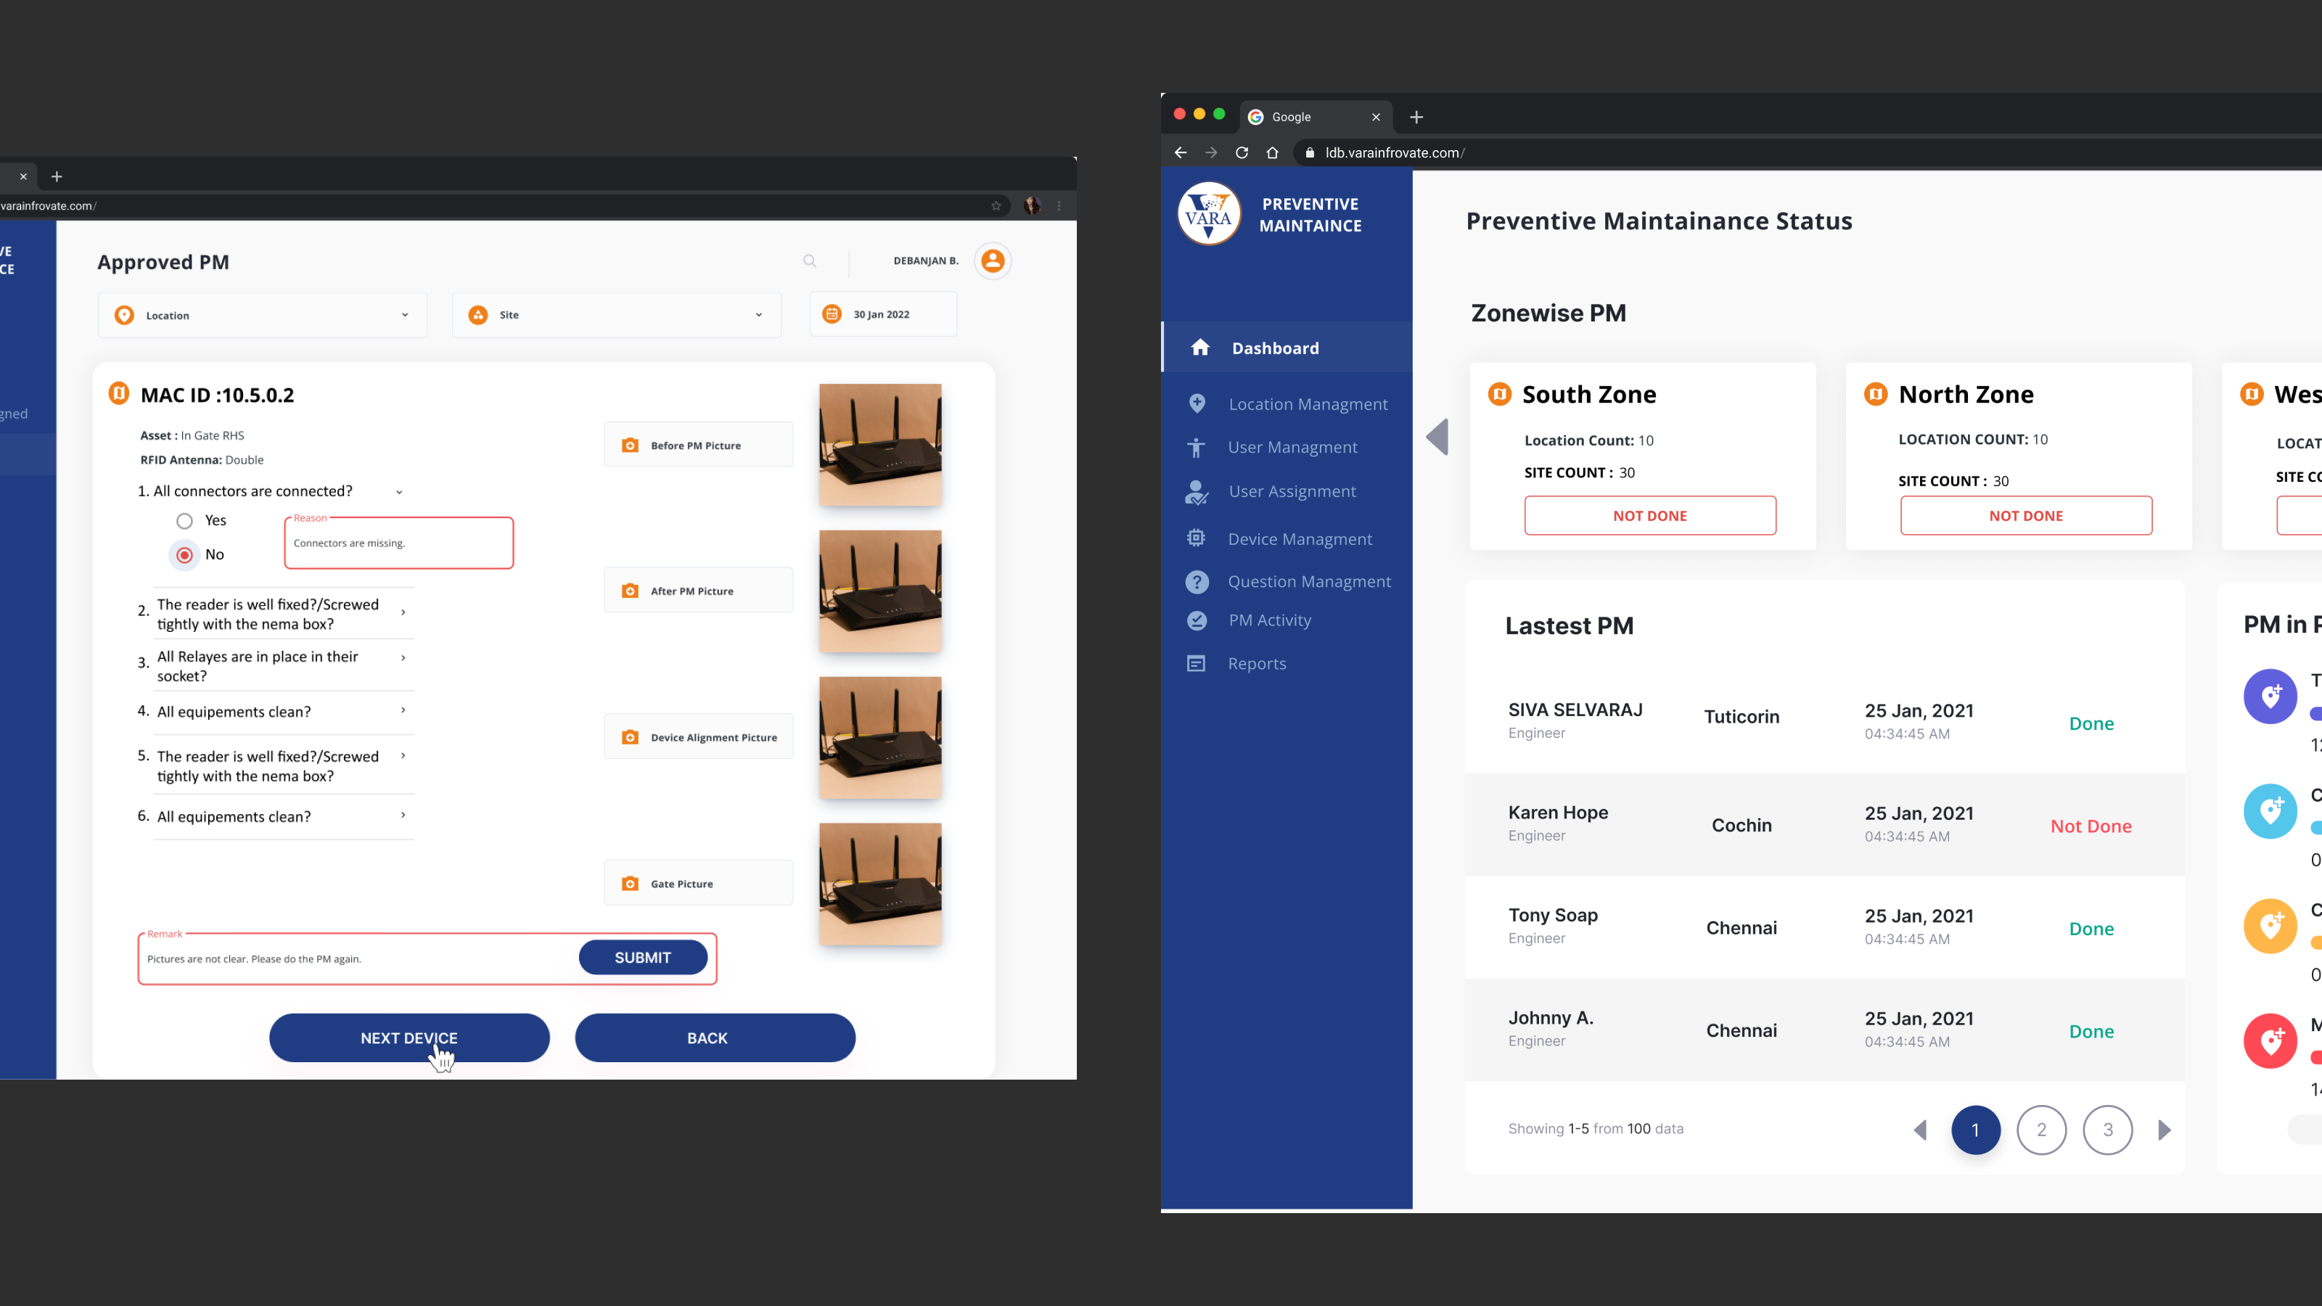Open Location Managment from the sidebar
2322x1306 pixels.
[1308, 403]
